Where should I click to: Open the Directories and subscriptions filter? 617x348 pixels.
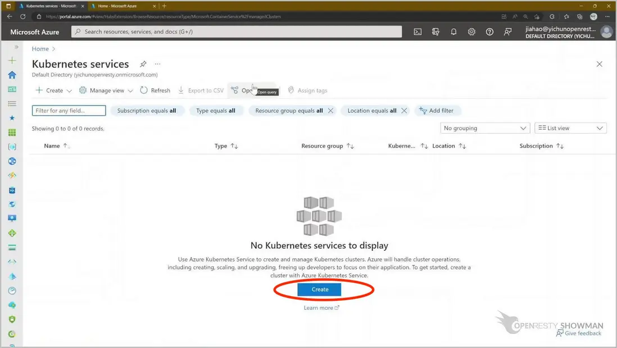(x=435, y=32)
